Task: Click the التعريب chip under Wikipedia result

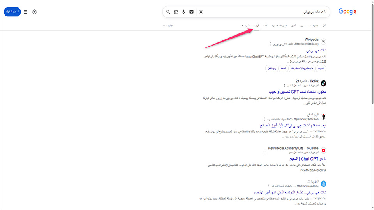Action: [x=321, y=68]
